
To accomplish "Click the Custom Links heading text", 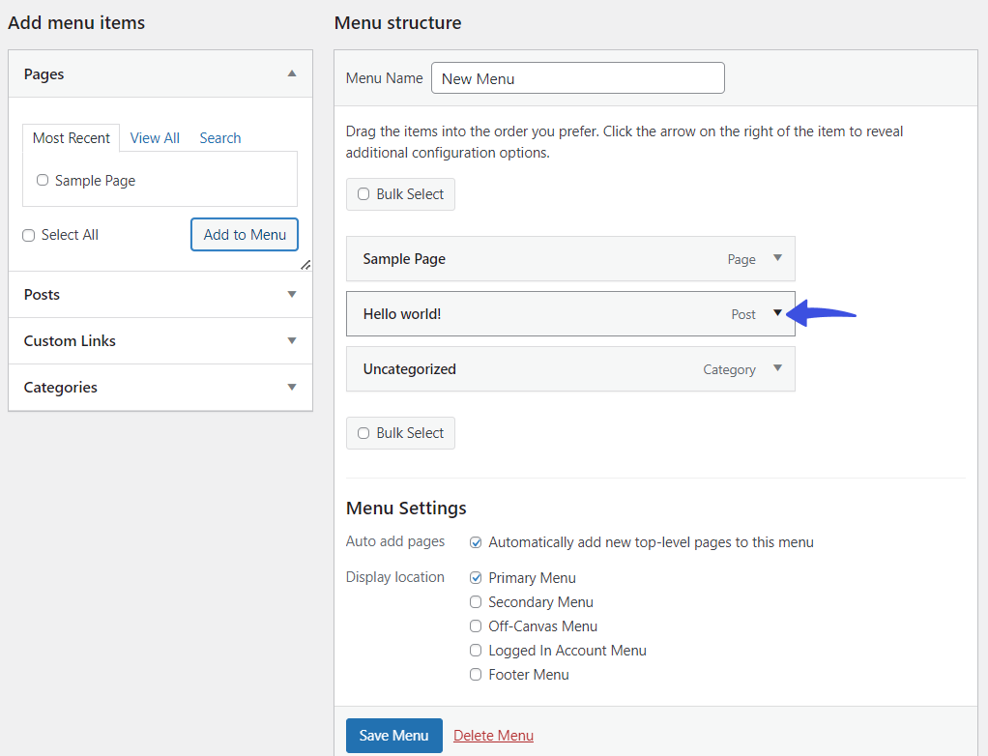I will pos(70,341).
